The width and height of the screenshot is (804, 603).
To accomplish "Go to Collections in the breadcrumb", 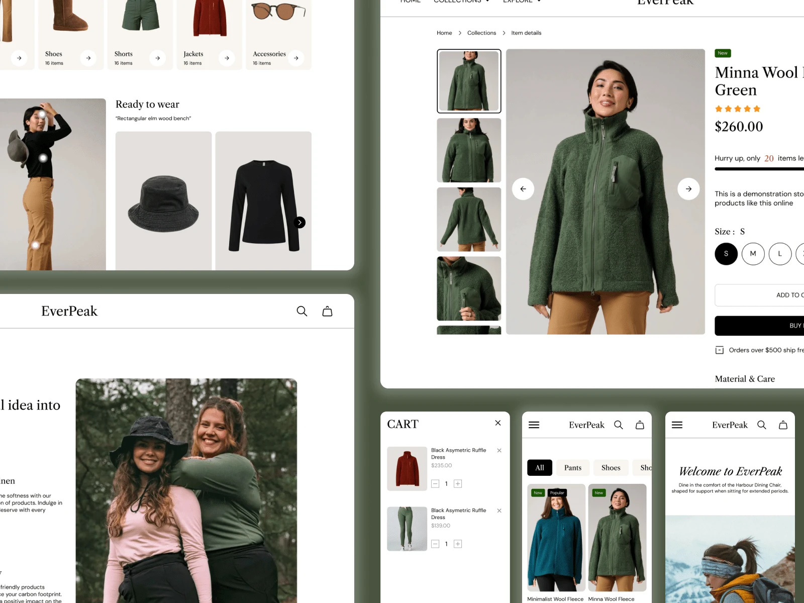I will [x=481, y=33].
